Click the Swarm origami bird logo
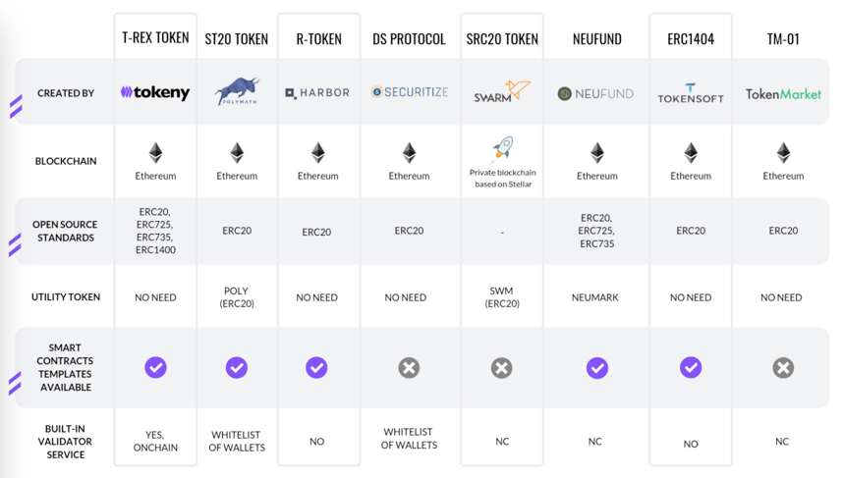Screen dimensions: 843x478 [502, 91]
